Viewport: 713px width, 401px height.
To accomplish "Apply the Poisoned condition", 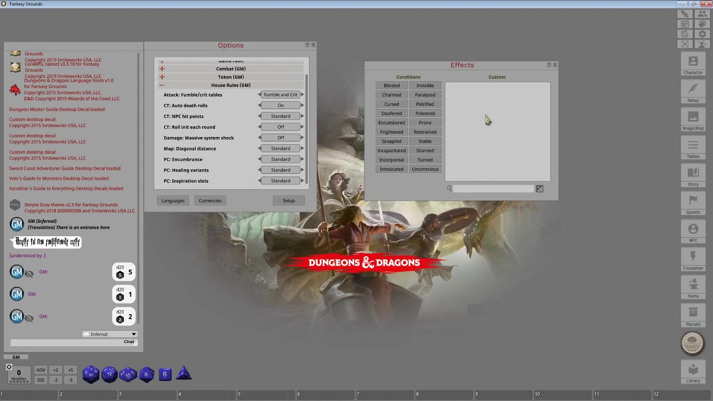I will (x=425, y=114).
